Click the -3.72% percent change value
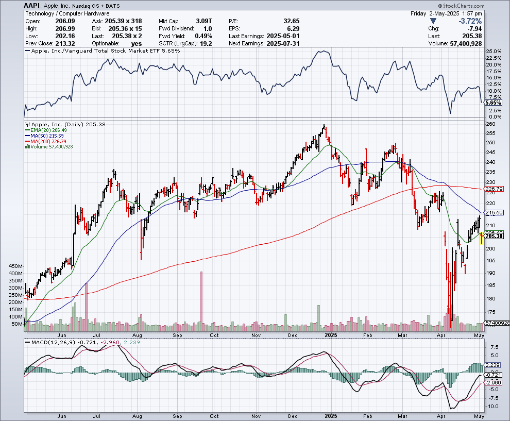 470,21
